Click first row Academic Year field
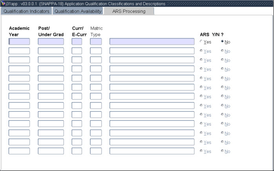This screenshot has width=274, height=171. click(x=19, y=41)
